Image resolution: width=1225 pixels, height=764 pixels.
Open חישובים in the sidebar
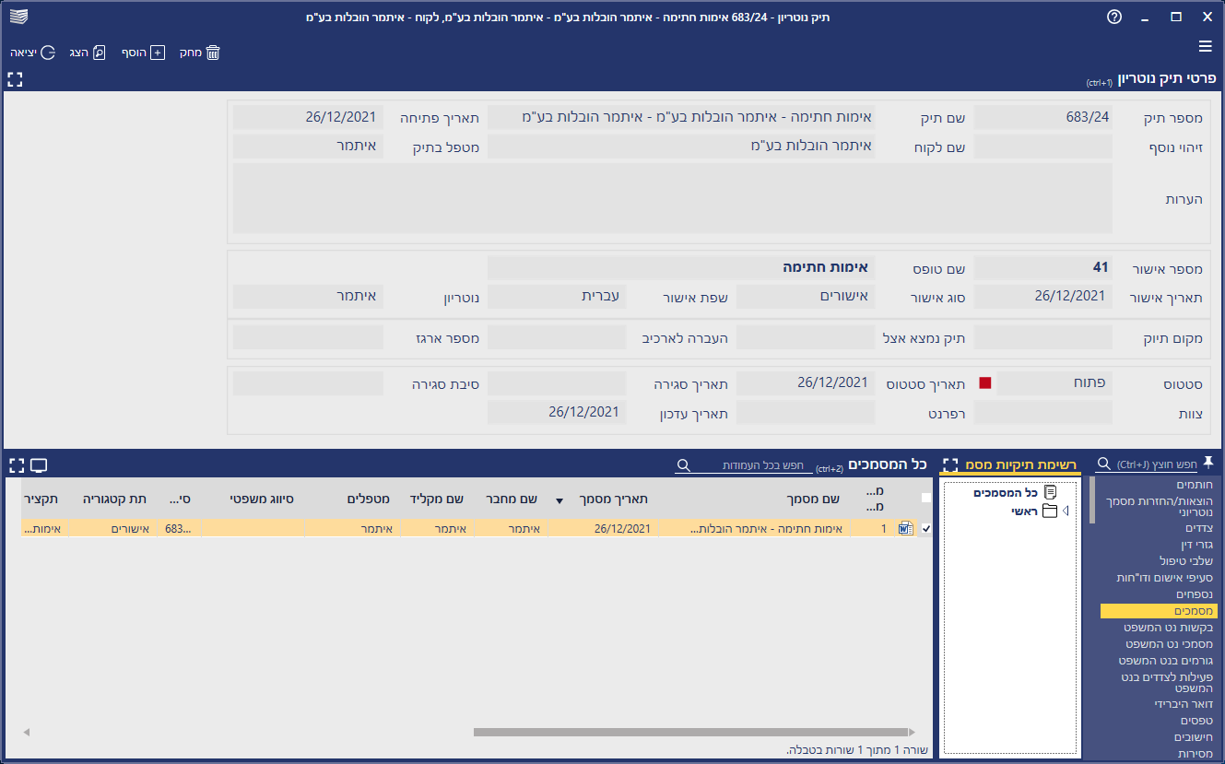coord(1194,737)
